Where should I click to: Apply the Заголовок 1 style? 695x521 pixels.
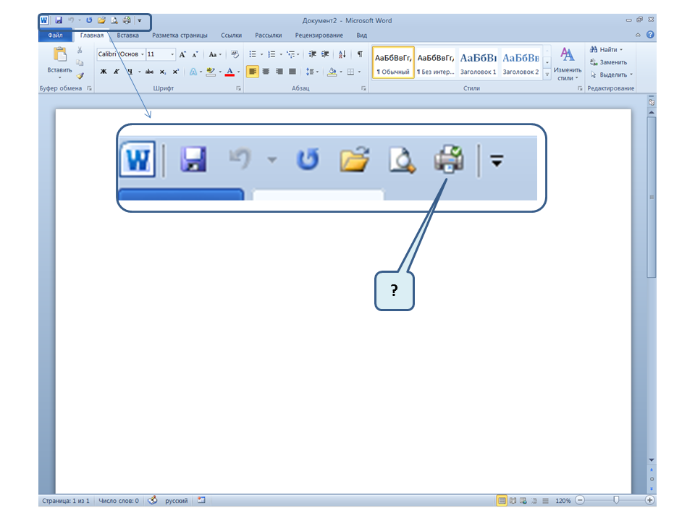click(x=478, y=63)
